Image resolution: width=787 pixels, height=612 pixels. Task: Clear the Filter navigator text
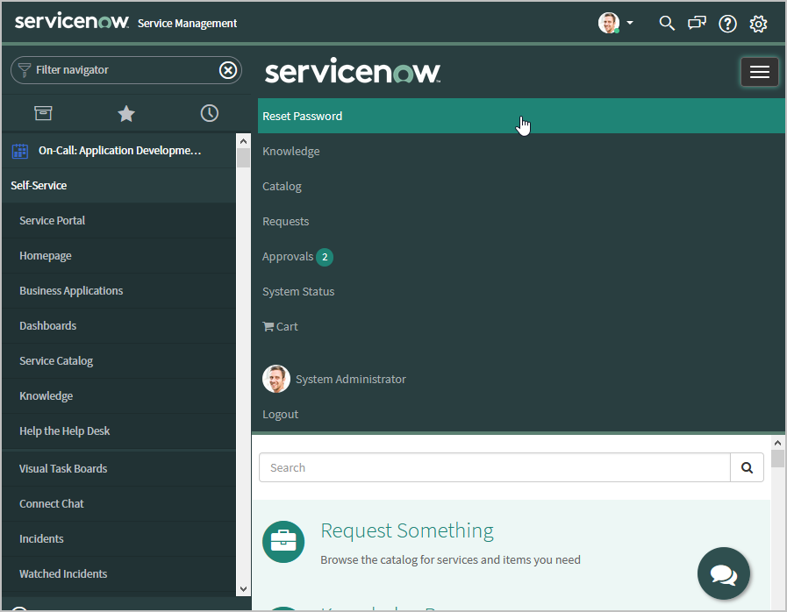click(x=228, y=70)
